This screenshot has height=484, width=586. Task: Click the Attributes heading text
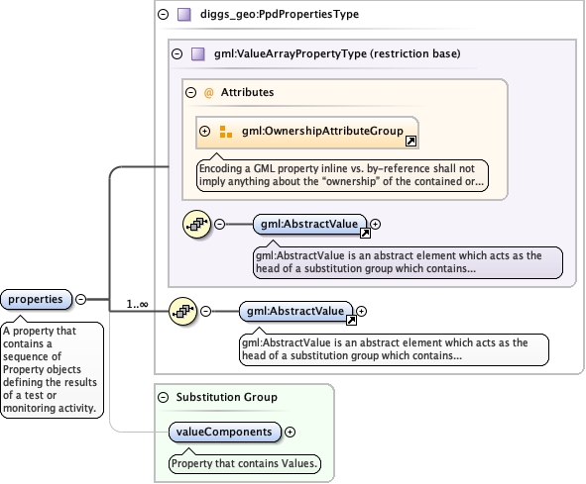click(248, 93)
